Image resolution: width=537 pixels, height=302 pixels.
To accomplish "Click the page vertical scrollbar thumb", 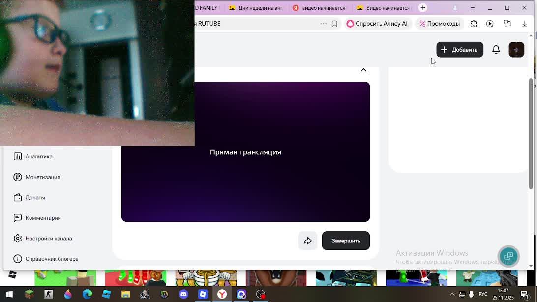I will 531,133.
